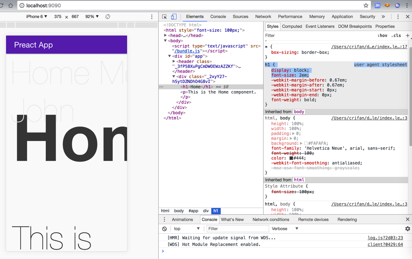Open the Performance tab
412x259 pixels.
tap(290, 17)
